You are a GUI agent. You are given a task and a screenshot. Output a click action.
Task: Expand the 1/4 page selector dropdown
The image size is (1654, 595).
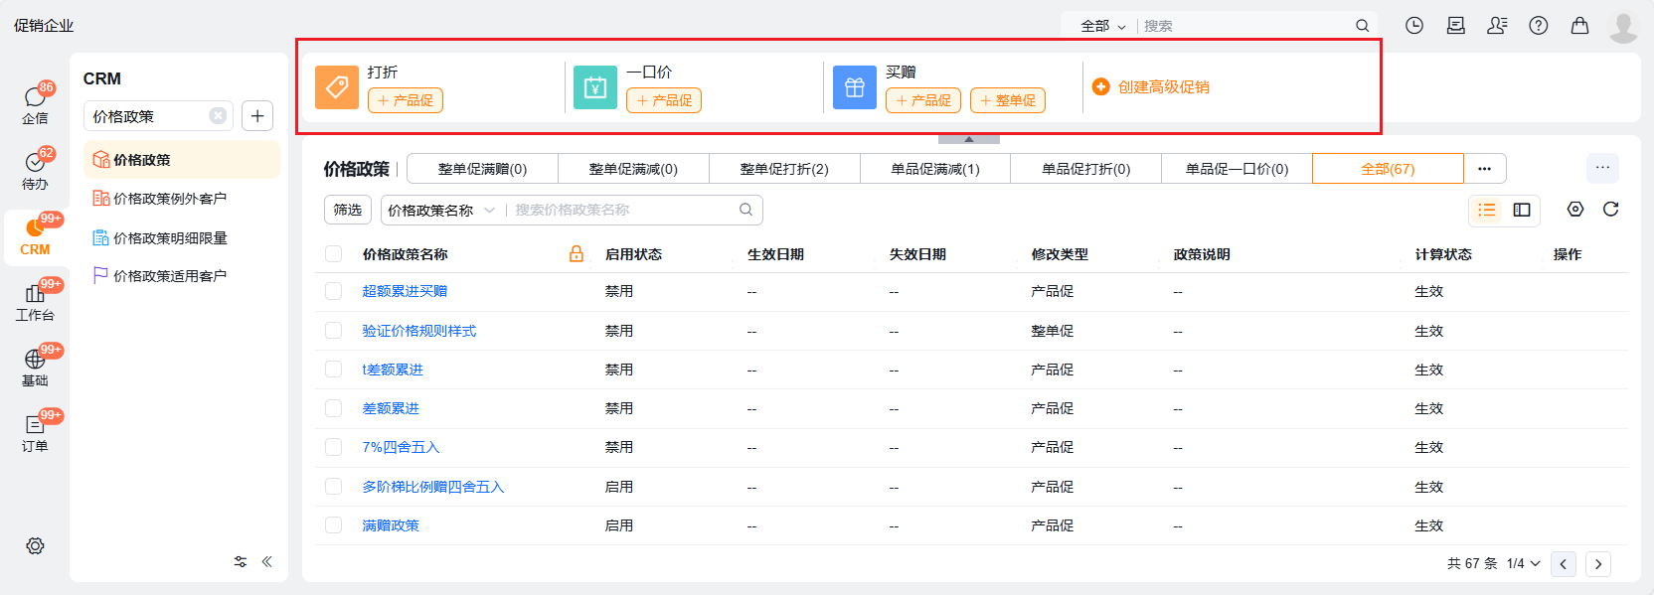pos(1523,563)
